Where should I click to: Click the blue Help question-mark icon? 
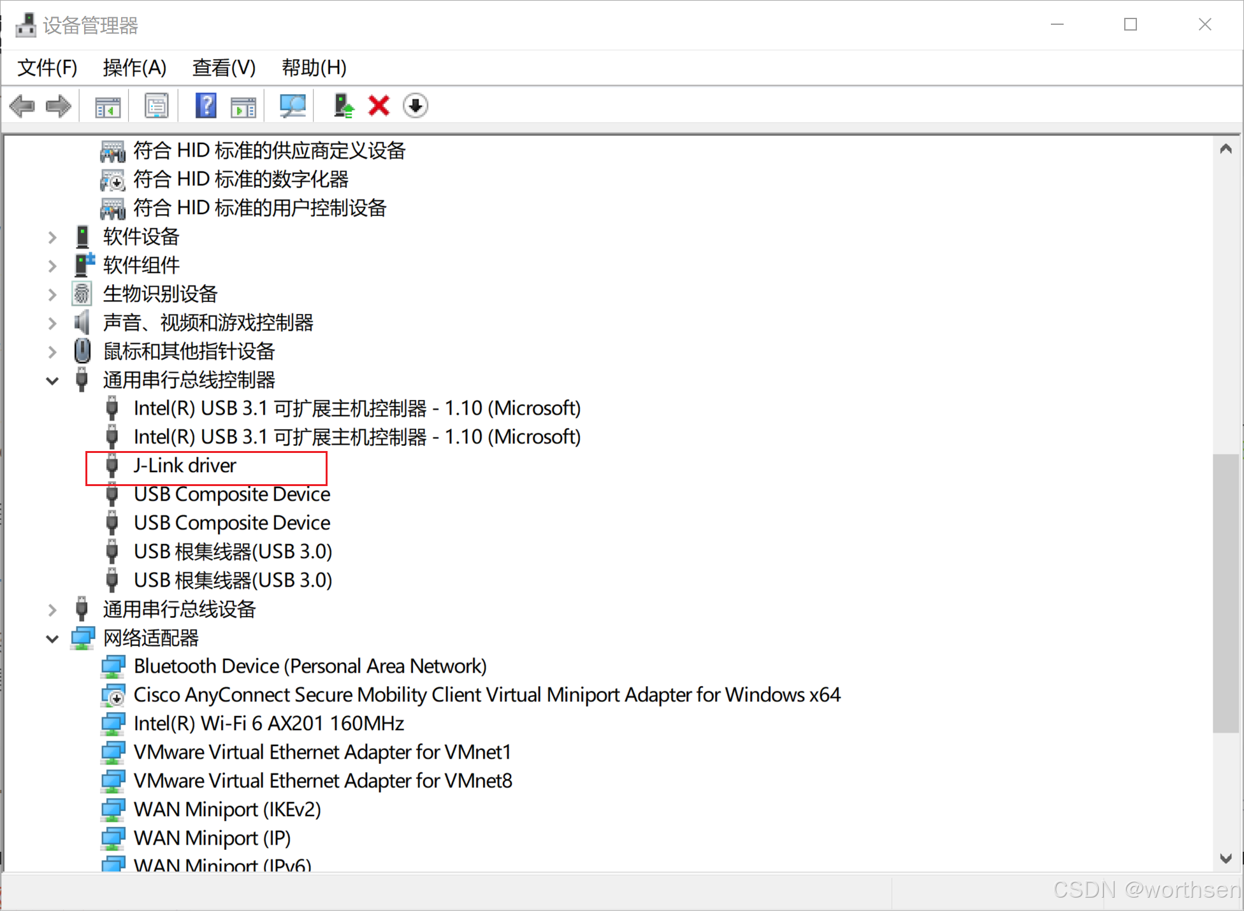pos(205,106)
